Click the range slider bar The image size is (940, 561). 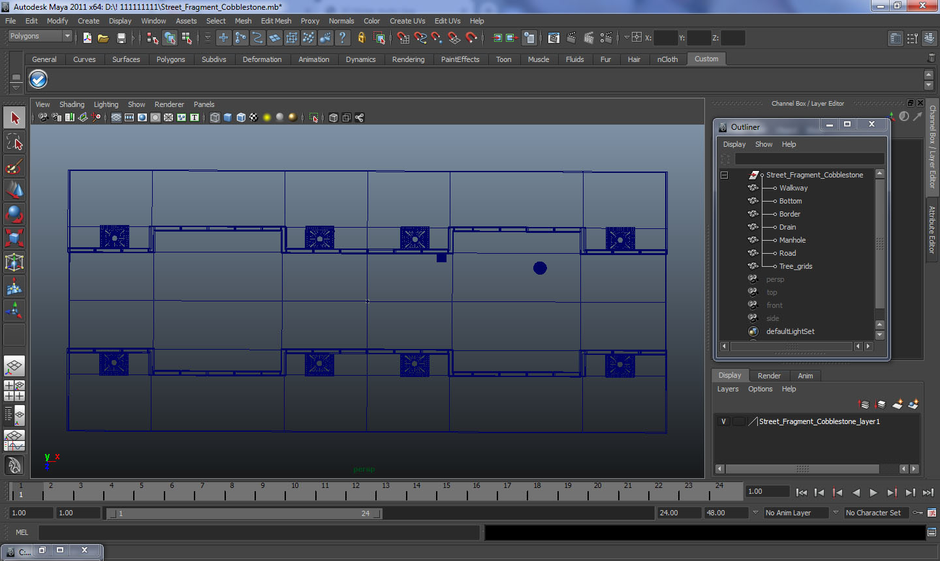tap(243, 513)
